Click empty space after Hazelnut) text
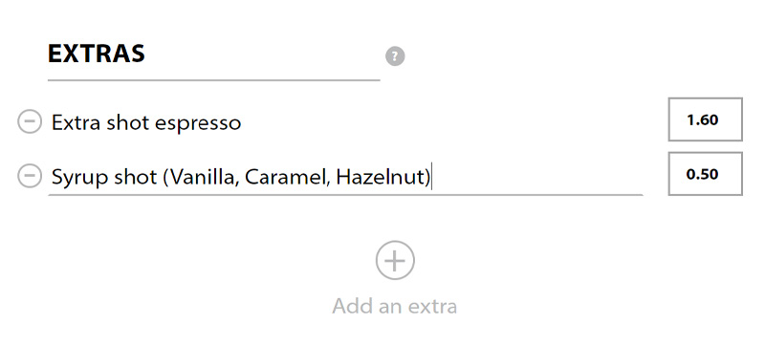This screenshot has height=346, width=765. (536, 177)
